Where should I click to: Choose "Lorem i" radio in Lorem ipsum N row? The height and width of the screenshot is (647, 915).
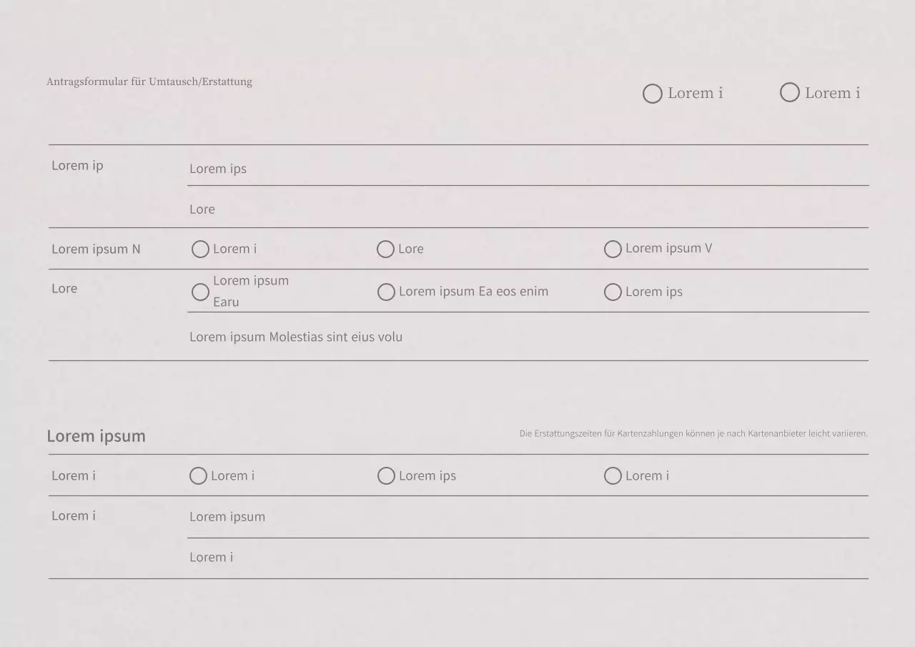click(201, 250)
